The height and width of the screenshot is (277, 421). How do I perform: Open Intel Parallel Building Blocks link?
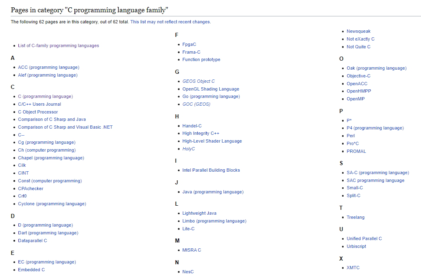coord(211,170)
